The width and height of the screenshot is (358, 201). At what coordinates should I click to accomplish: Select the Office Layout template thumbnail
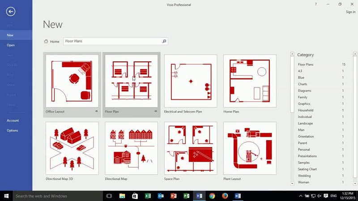click(x=72, y=81)
